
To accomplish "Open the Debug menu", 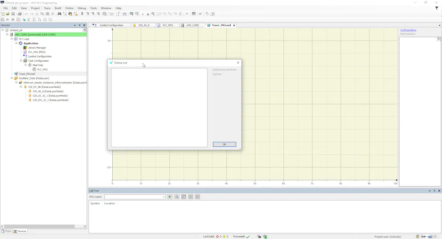I will pos(82,8).
